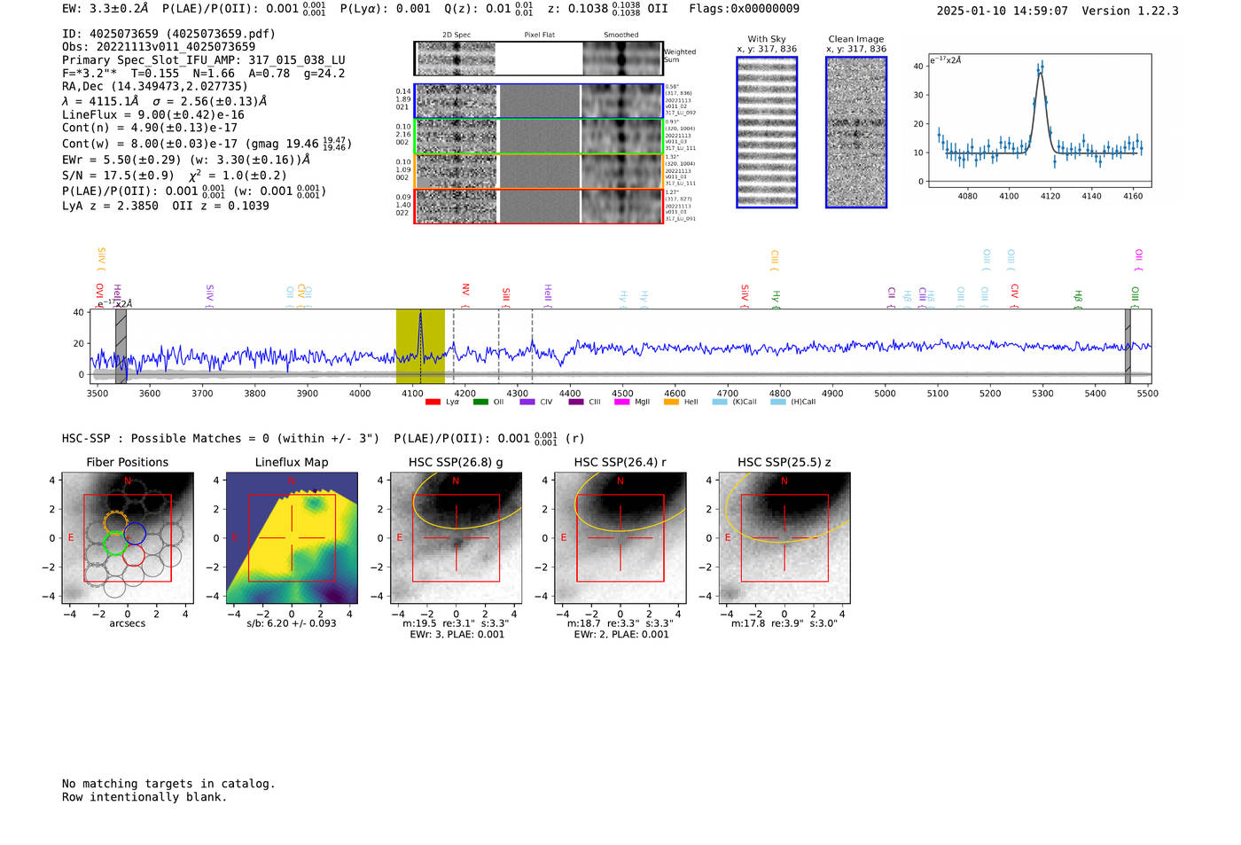
Task: Select the λ = 4115.1Å wavelength line
Action: click(x=165, y=101)
